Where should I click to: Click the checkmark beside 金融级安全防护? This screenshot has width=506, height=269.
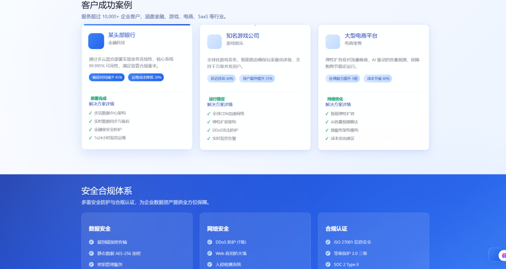[90, 130]
